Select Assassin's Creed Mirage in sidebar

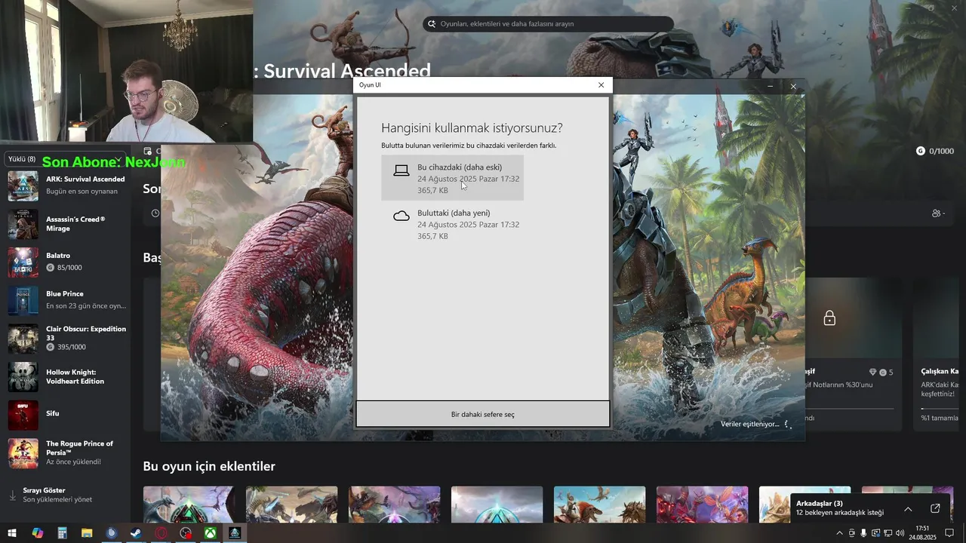pos(66,224)
